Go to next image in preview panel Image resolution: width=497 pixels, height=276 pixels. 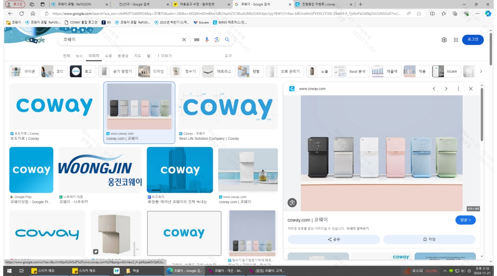(446, 89)
